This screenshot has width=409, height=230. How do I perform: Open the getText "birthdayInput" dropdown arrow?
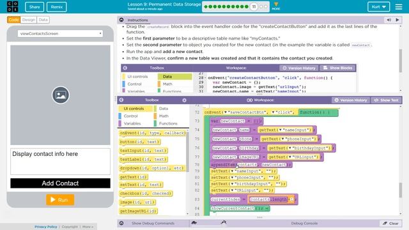tap(289, 148)
